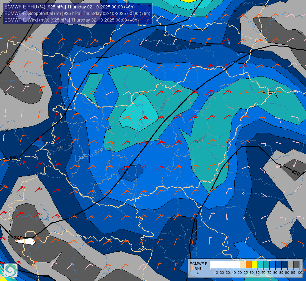Click the 880 geopotential contour label
The width and height of the screenshot is (306, 281).
[x=9, y=62]
